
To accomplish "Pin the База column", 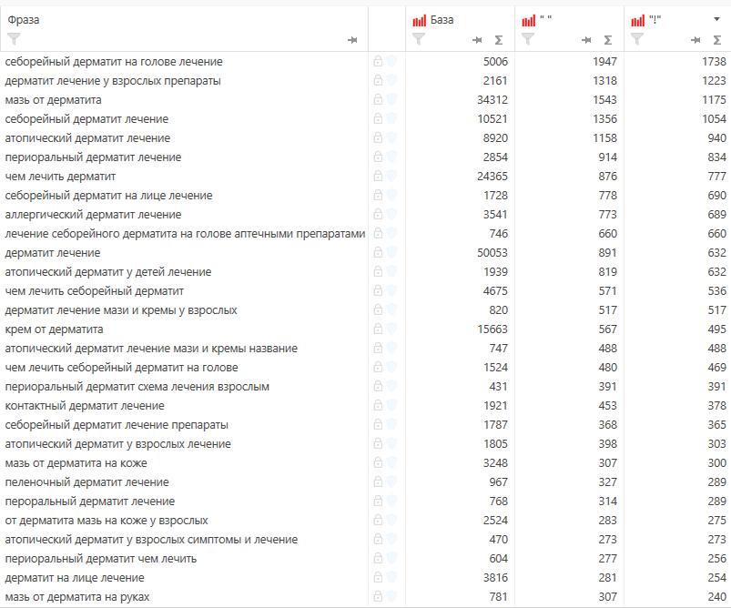I will [x=477, y=40].
